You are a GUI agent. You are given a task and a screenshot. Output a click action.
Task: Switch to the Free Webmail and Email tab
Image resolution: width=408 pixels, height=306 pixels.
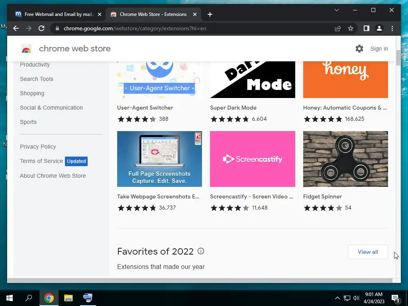tap(58, 14)
